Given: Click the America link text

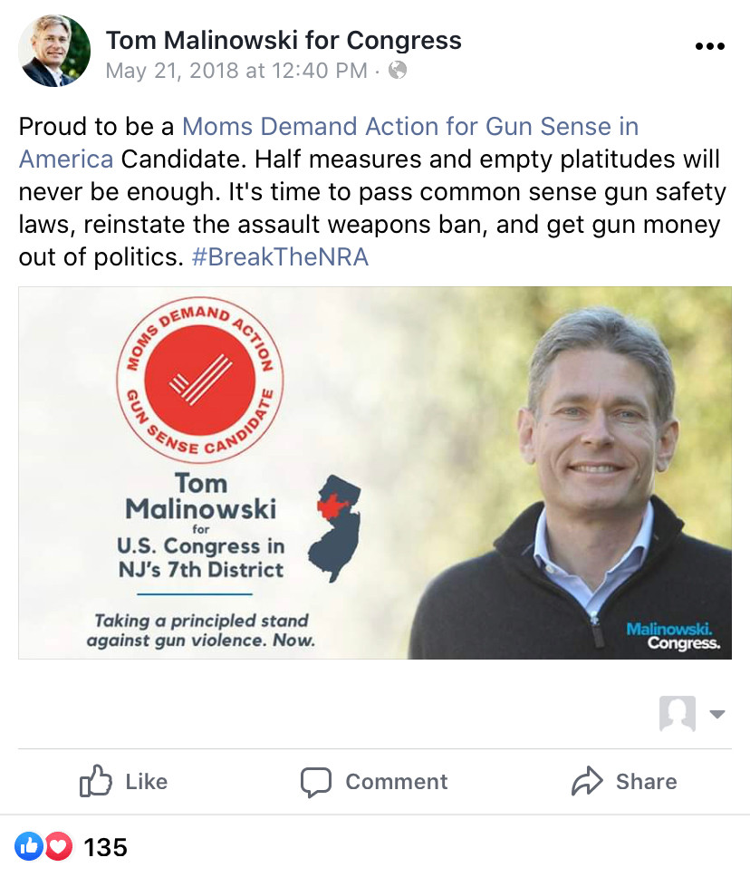Looking at the screenshot, I should (66, 159).
